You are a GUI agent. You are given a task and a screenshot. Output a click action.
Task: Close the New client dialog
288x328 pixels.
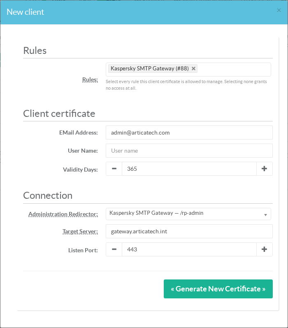coord(279,10)
